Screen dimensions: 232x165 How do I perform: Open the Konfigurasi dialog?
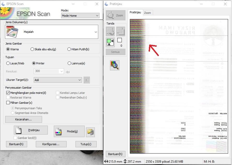51,144
